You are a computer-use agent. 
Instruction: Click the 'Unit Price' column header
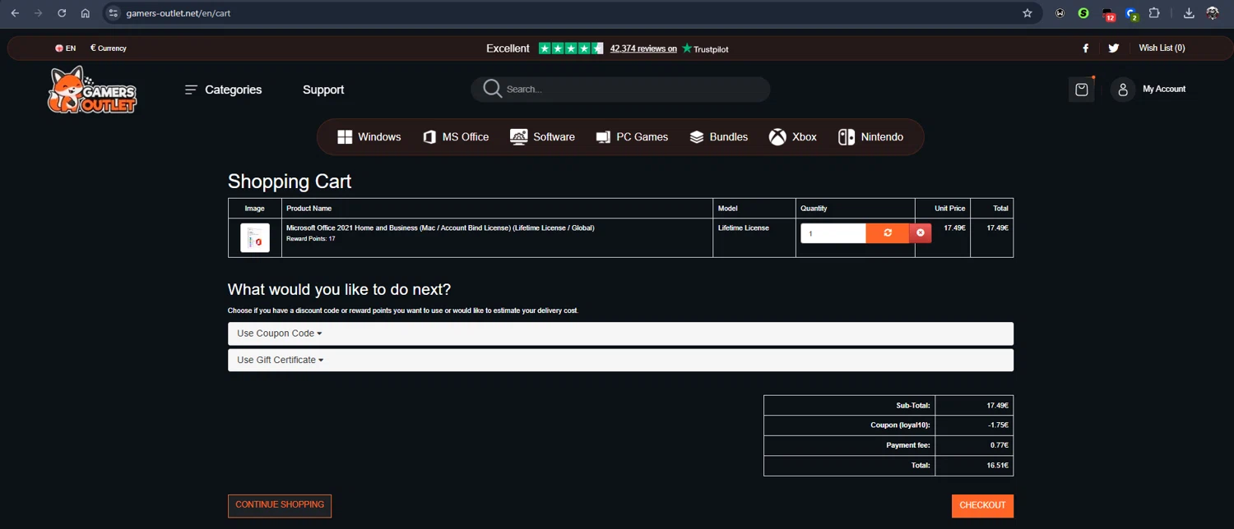pos(950,209)
